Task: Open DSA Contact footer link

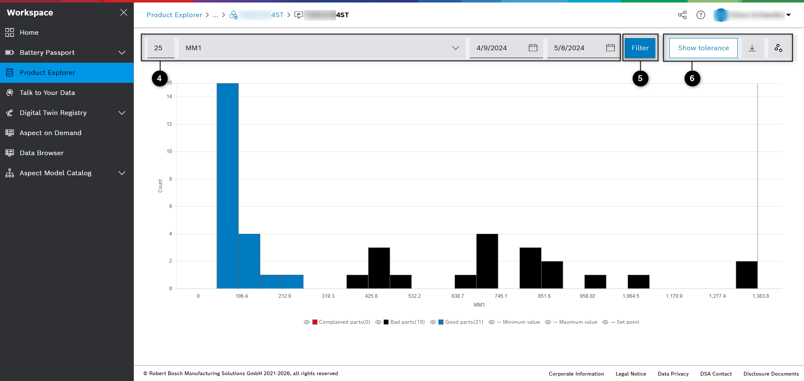Action: [x=716, y=374]
